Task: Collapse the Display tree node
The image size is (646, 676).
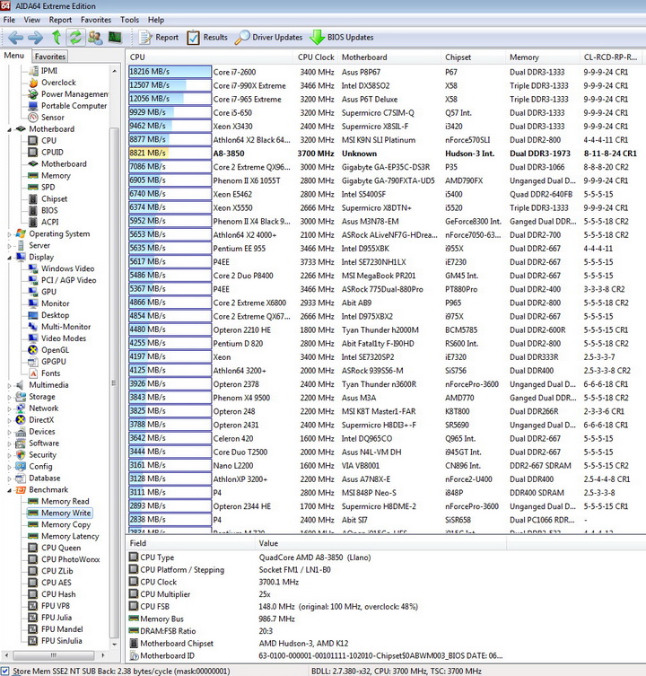Action: coord(10,258)
